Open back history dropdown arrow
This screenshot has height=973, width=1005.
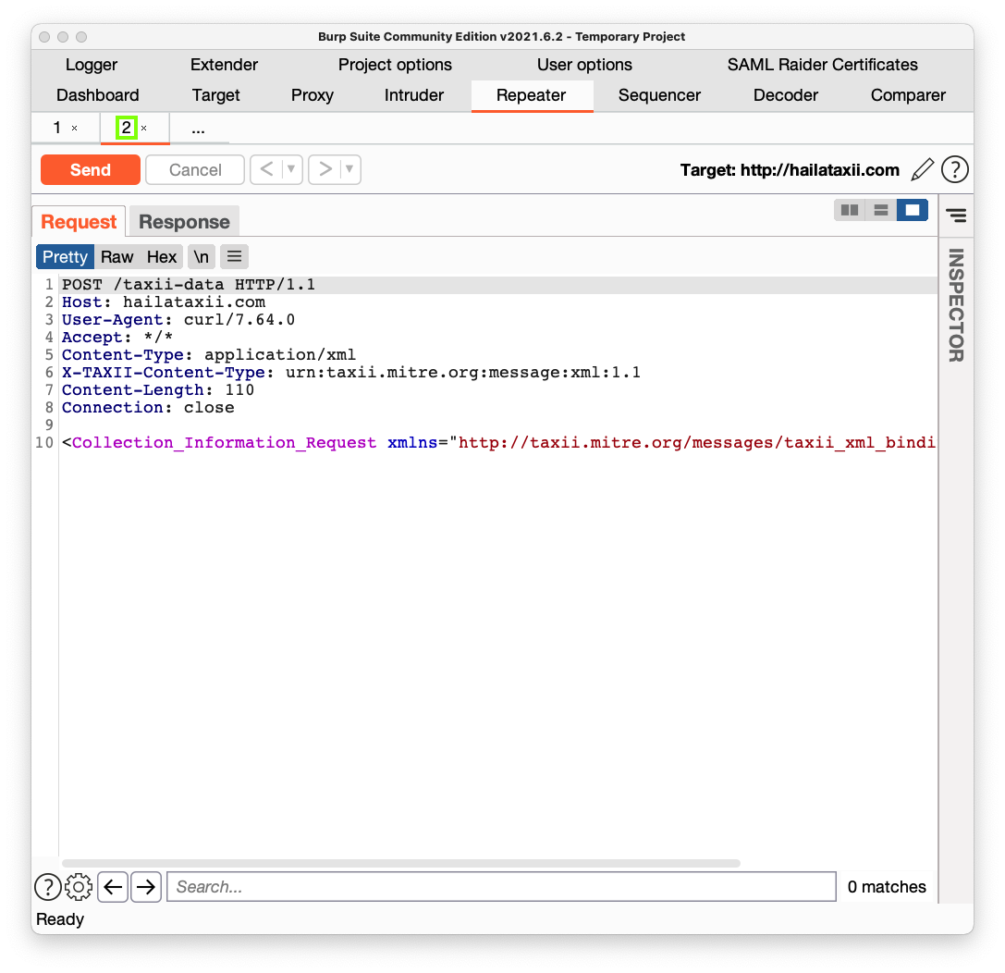[291, 170]
